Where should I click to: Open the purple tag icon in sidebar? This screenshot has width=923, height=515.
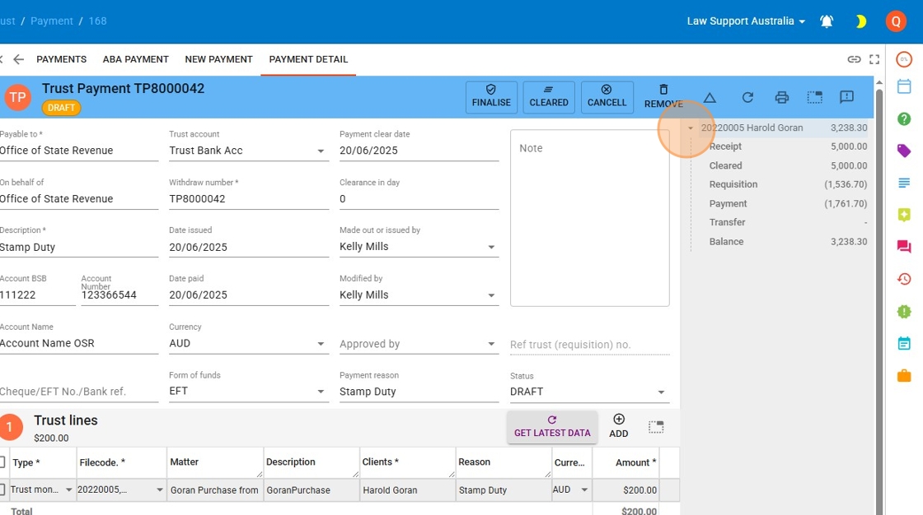[x=904, y=151]
